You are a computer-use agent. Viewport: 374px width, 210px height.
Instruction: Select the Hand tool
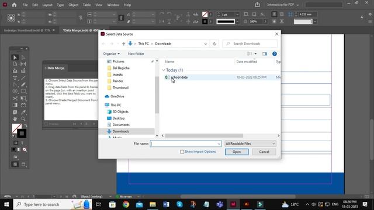click(15, 119)
